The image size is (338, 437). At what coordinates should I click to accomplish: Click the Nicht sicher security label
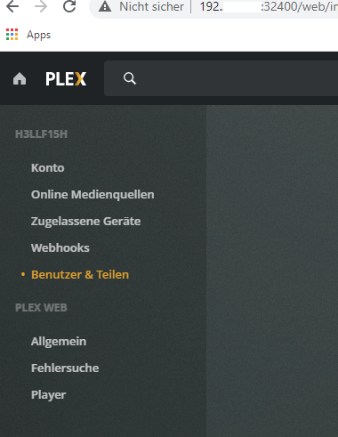pos(151,6)
